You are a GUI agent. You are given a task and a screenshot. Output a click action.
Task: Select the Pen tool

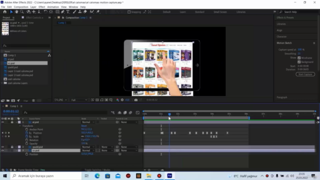[x=63, y=12]
